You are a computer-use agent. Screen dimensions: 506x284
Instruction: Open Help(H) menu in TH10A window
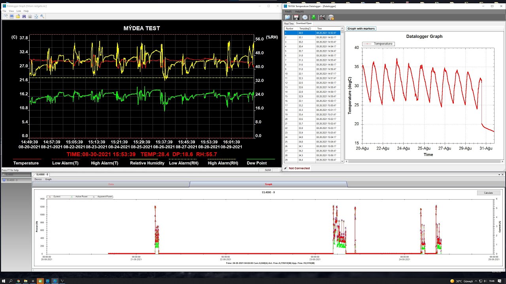tap(299, 11)
